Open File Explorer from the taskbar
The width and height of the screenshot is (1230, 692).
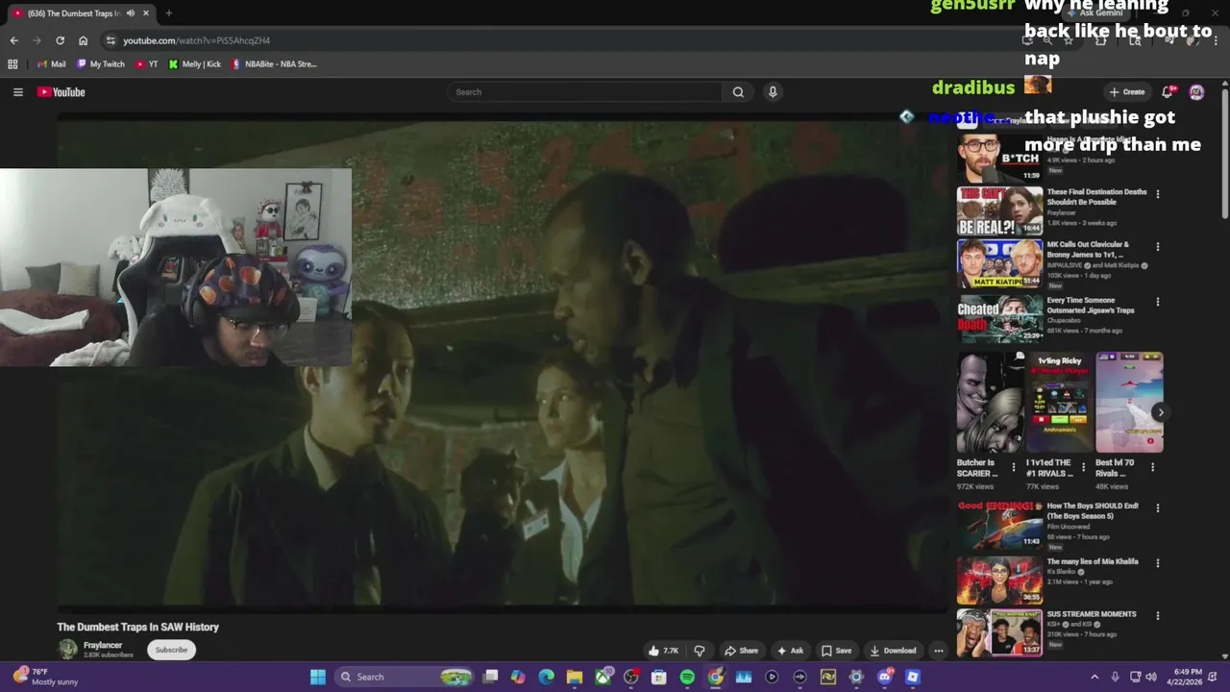(574, 677)
